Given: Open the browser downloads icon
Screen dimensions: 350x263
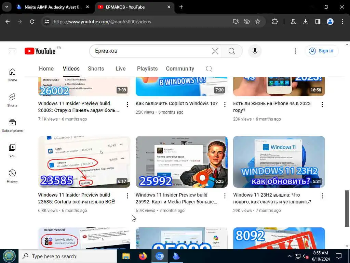Looking at the screenshot, I should click(x=305, y=22).
